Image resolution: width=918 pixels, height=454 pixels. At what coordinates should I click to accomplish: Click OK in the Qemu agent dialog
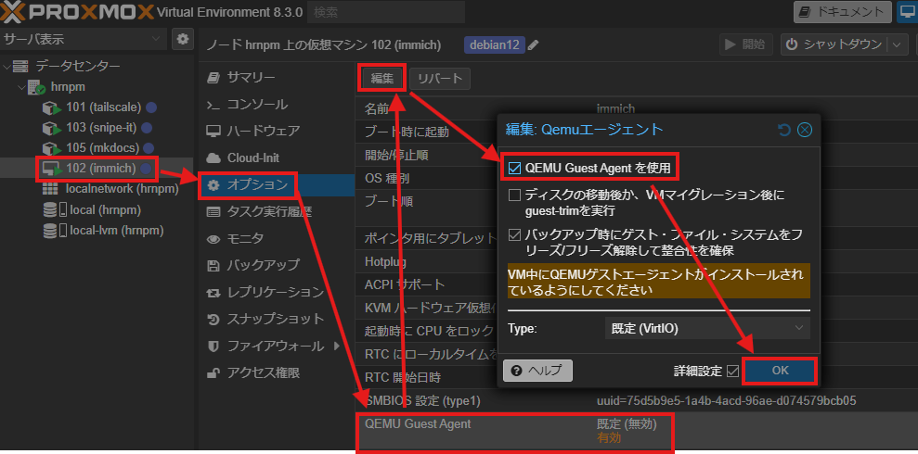pos(780,371)
